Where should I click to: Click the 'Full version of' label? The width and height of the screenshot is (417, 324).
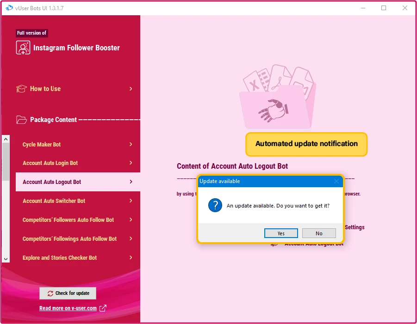(x=31, y=33)
